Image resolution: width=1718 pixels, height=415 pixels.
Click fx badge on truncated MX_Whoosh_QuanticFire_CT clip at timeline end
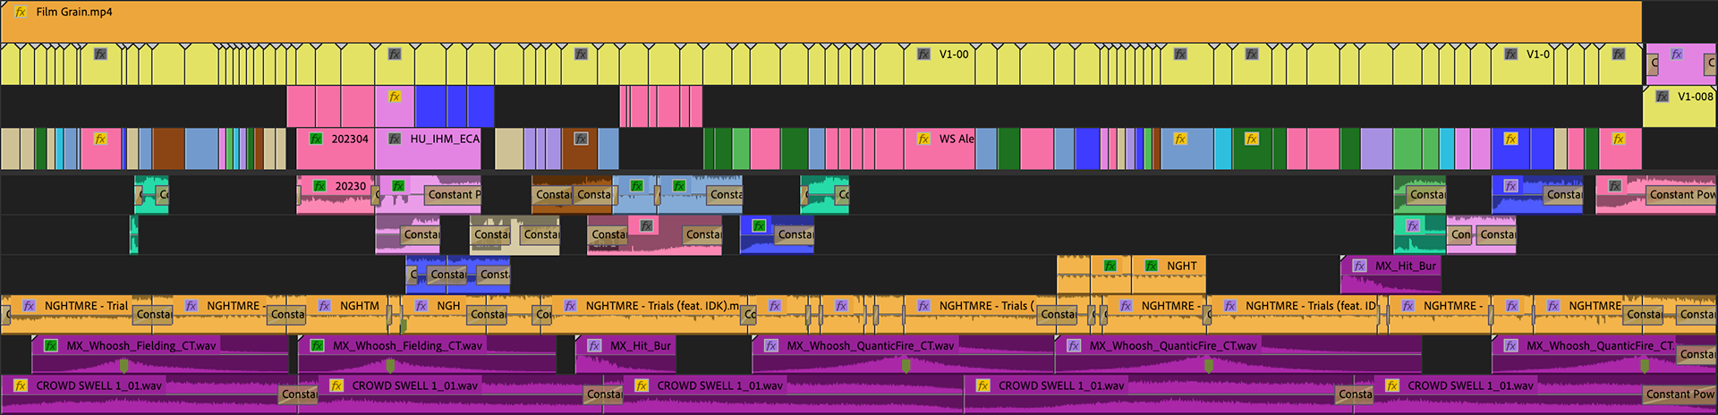[1510, 345]
